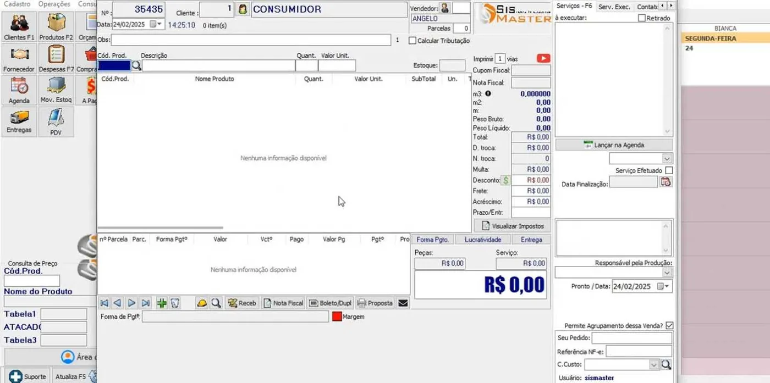The height and width of the screenshot is (383, 770).
Task: Go to first record
Action: [x=104, y=303]
